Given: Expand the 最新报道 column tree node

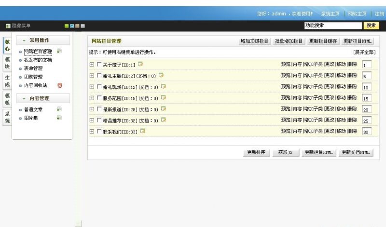Looking at the screenshot, I should (x=92, y=109).
